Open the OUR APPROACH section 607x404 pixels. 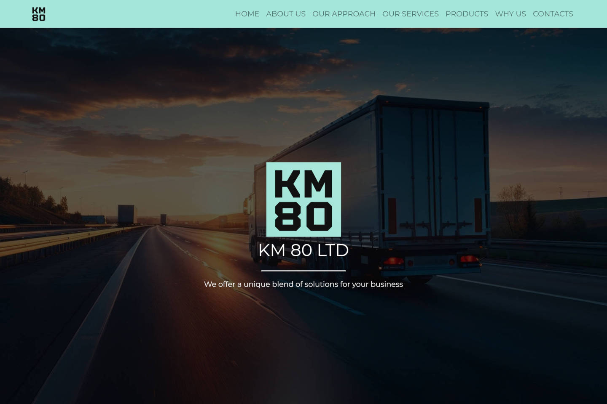344,14
